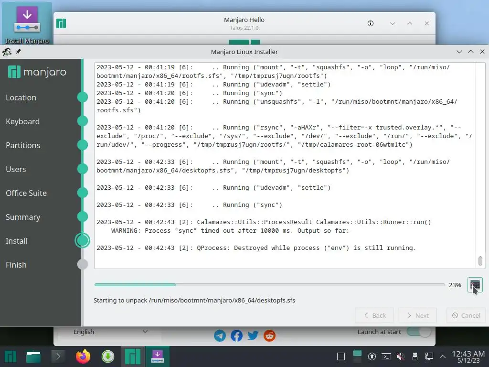Select the Finish step in sidebar
Screen dimensions: 489x367
[x=16, y=265]
